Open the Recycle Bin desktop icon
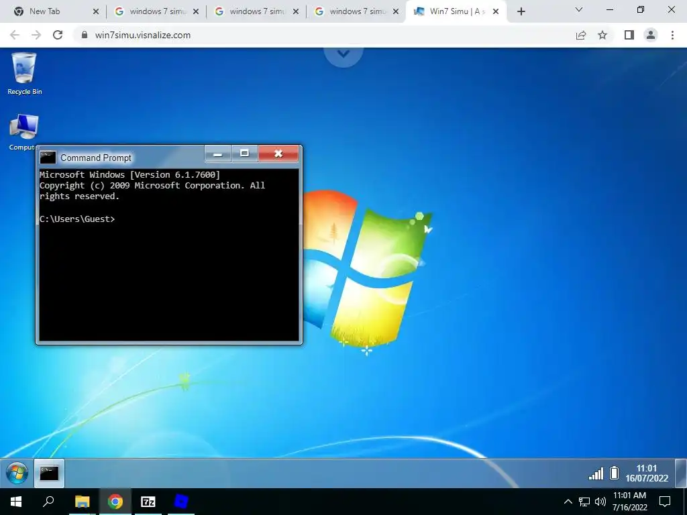Image resolution: width=687 pixels, height=515 pixels. (x=25, y=74)
